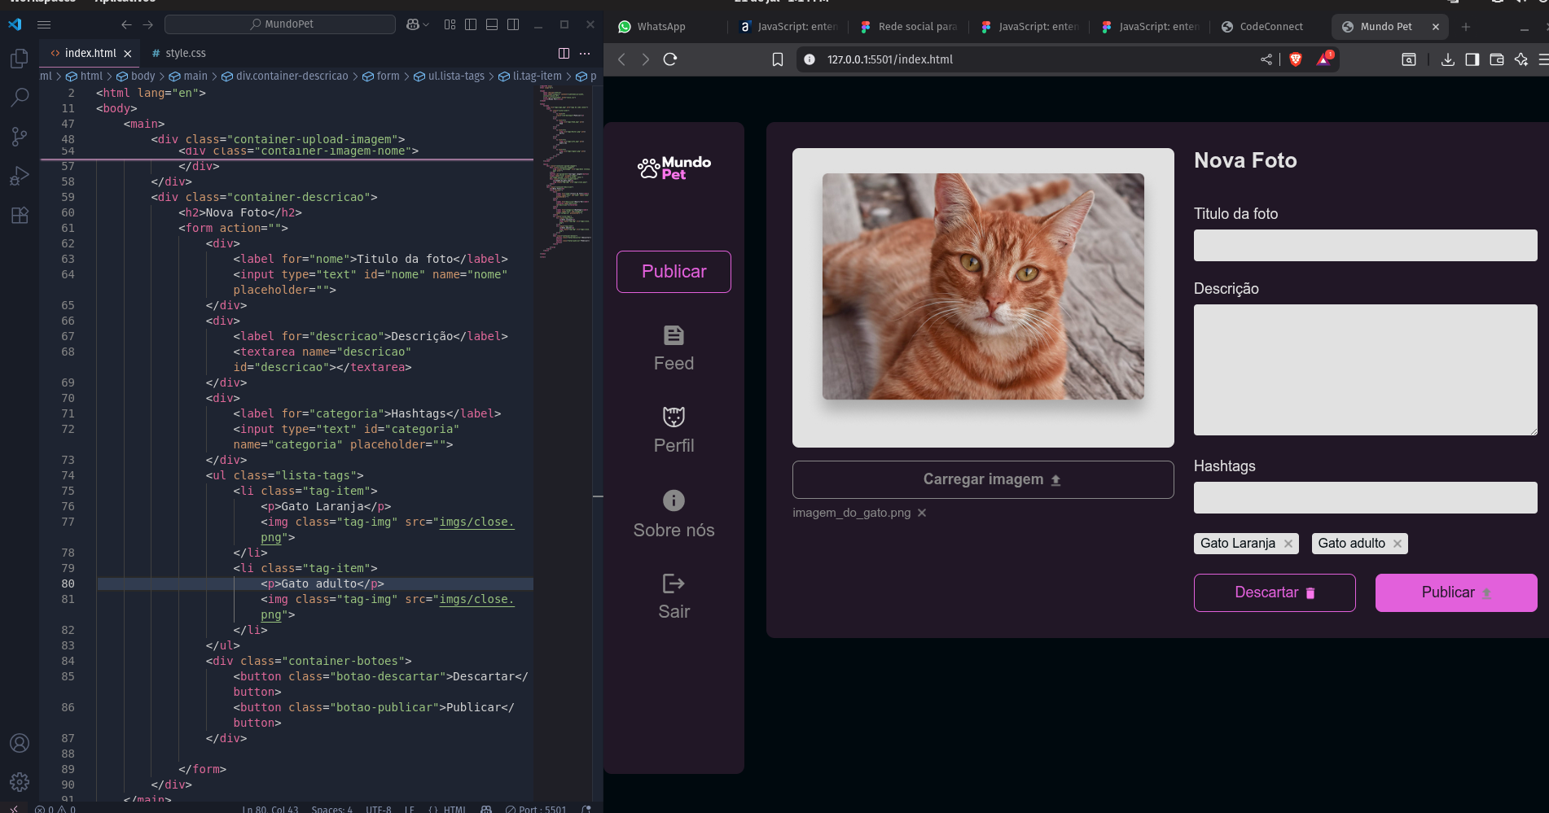This screenshot has height=813, width=1549.
Task: Open a new browser tab
Action: [x=1466, y=27]
